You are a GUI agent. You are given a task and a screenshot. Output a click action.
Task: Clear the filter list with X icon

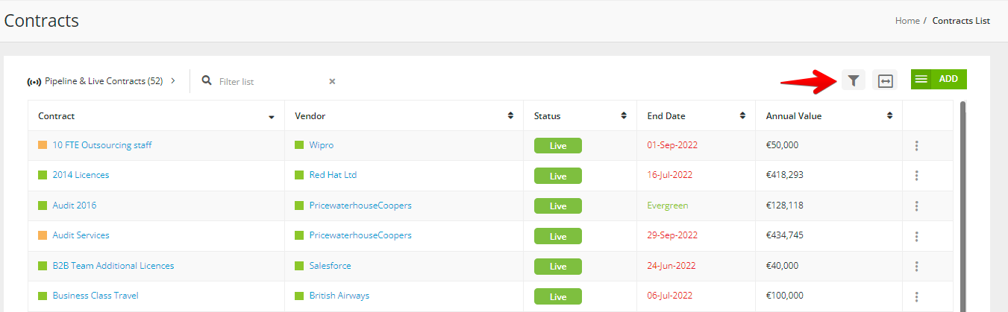332,81
